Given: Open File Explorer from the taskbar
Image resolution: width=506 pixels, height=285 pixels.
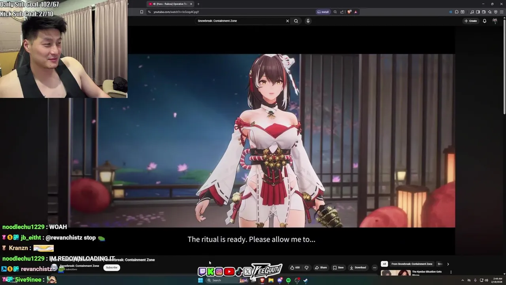Looking at the screenshot, I should pyautogui.click(x=271, y=280).
